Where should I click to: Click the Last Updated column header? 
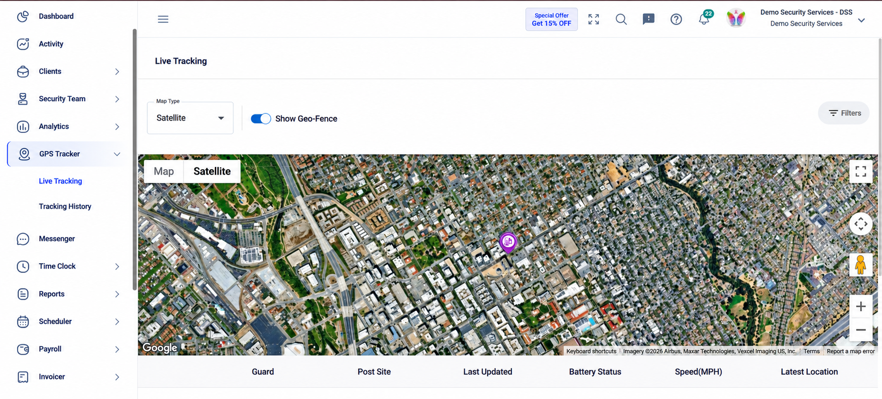487,372
